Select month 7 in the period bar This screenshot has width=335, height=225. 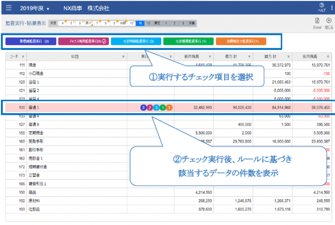[x=97, y=23]
